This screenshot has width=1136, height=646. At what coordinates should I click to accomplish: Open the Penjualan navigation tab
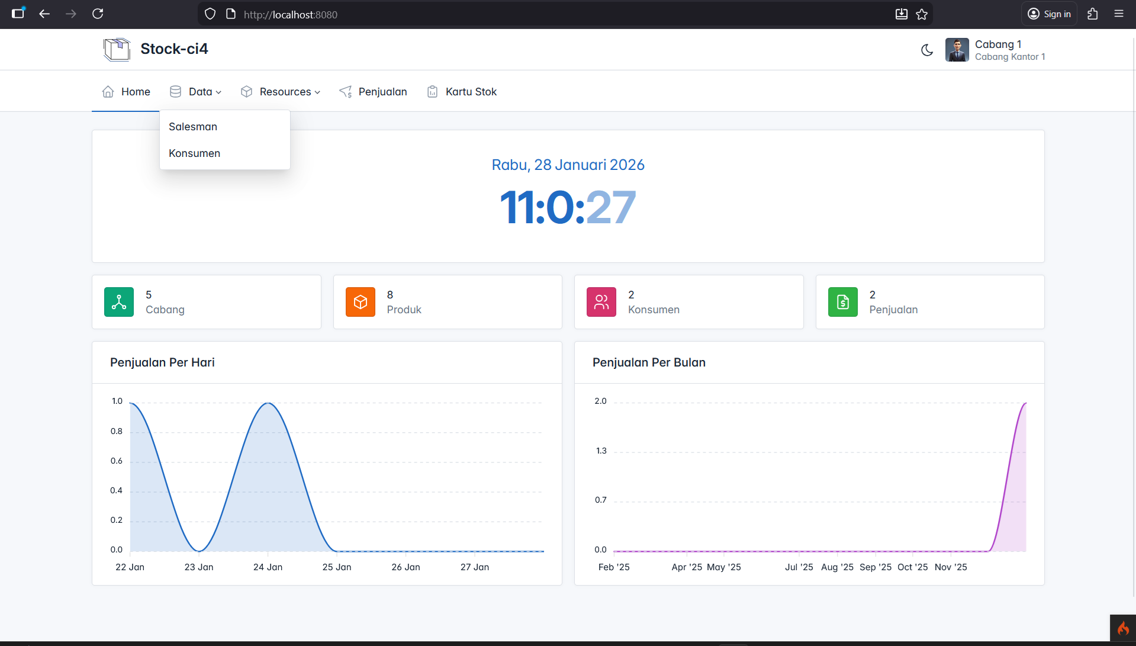(x=373, y=92)
